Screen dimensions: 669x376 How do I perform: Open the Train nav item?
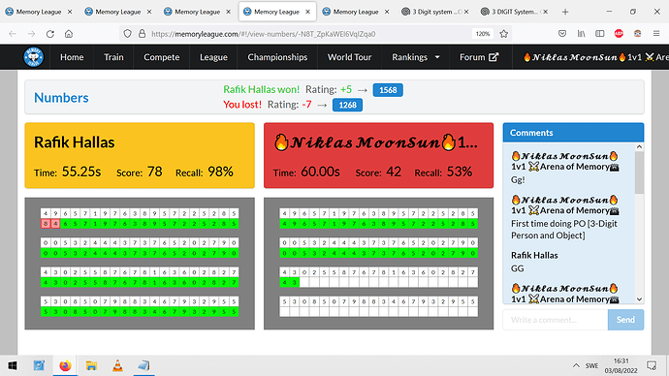113,57
